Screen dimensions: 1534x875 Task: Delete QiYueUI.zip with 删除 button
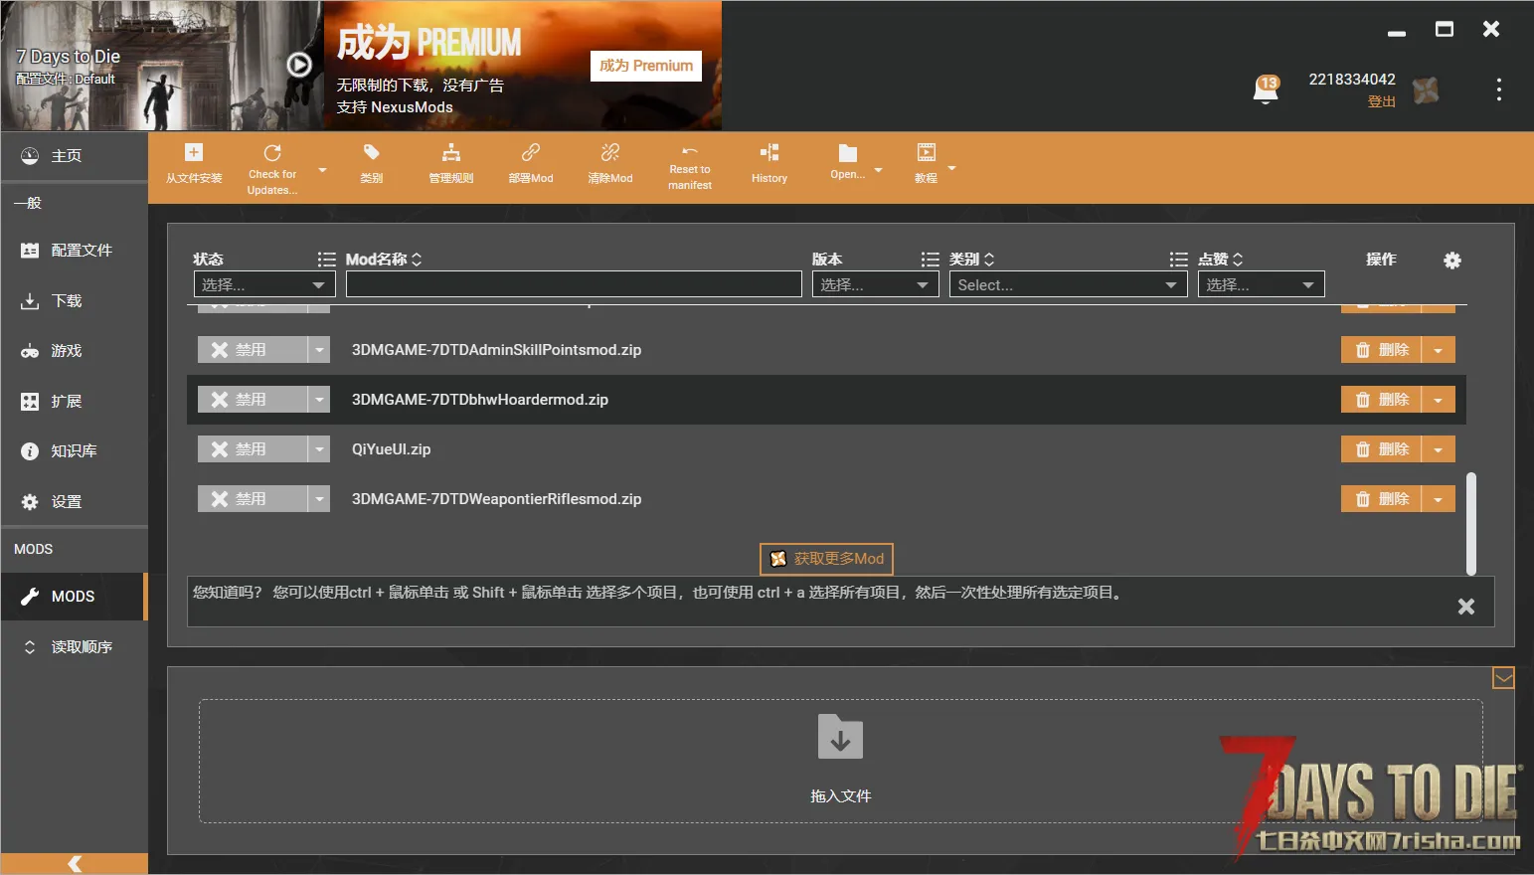pos(1382,449)
